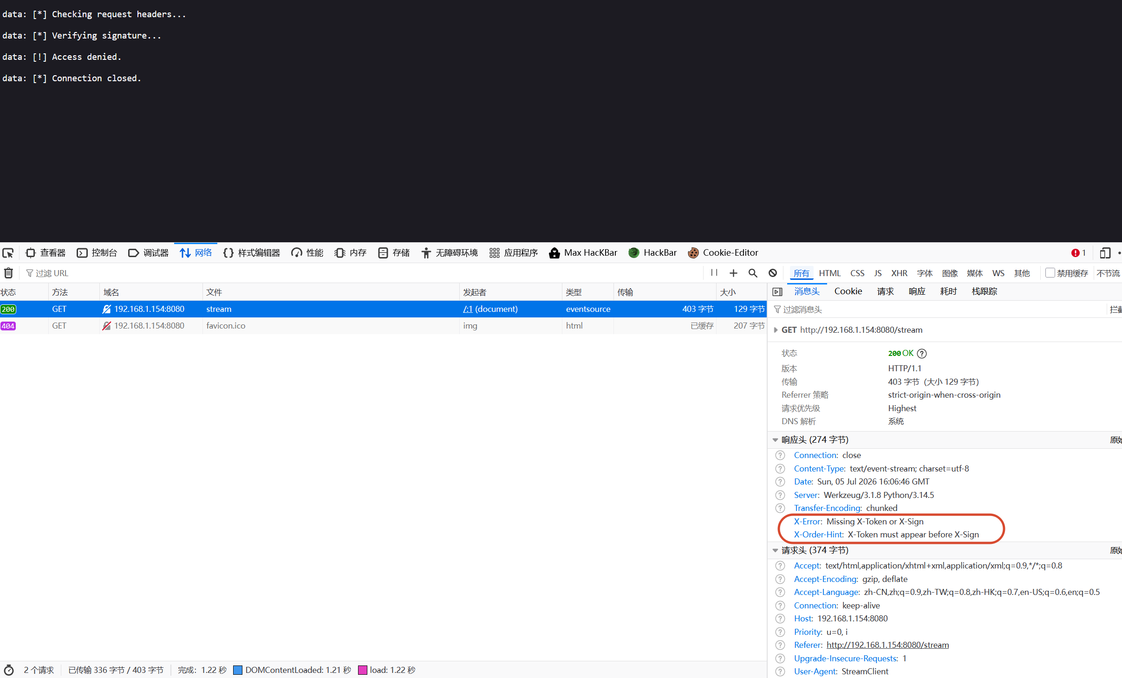Open responsive design mode icon
The width and height of the screenshot is (1122, 678).
[1105, 253]
